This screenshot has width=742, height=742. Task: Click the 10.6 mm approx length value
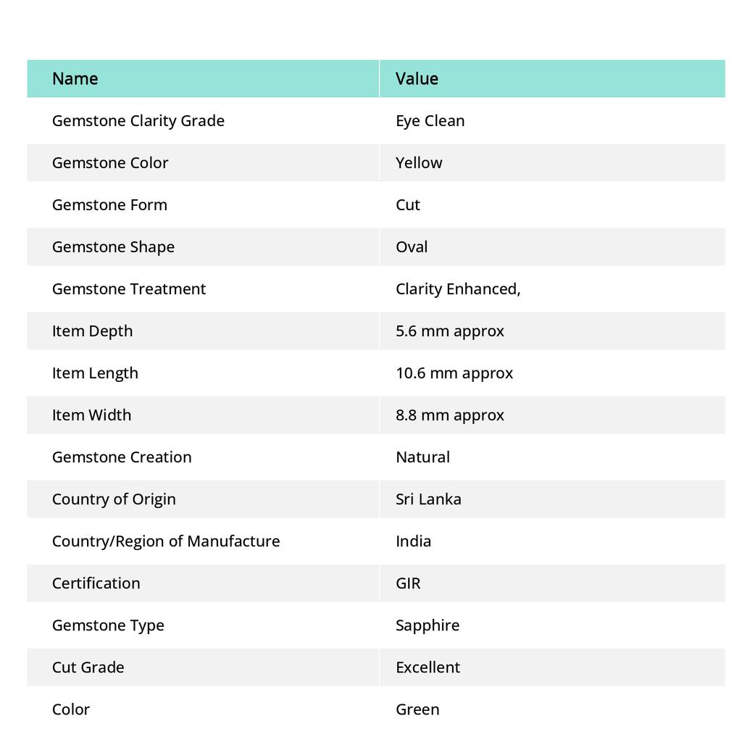click(454, 373)
